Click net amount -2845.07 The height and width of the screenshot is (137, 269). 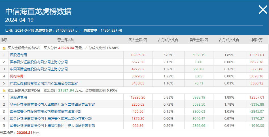tap(257, 112)
